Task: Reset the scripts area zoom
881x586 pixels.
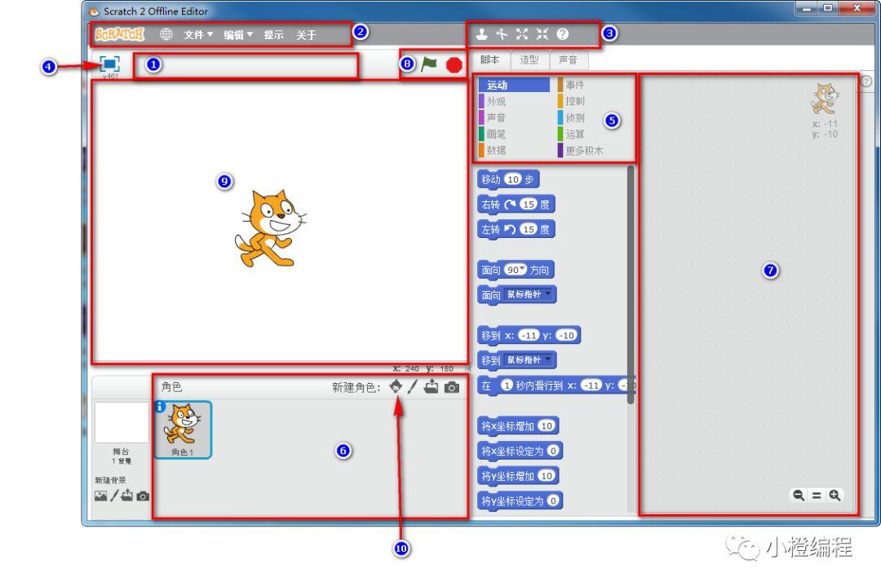Action: (x=817, y=495)
